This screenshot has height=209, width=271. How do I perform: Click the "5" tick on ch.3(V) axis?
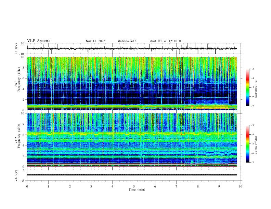24,170
